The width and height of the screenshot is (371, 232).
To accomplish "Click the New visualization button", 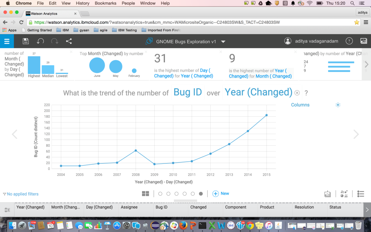I will pyautogui.click(x=221, y=194).
